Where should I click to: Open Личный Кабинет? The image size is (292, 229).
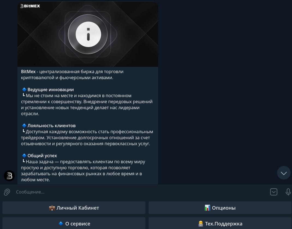(x=74, y=208)
